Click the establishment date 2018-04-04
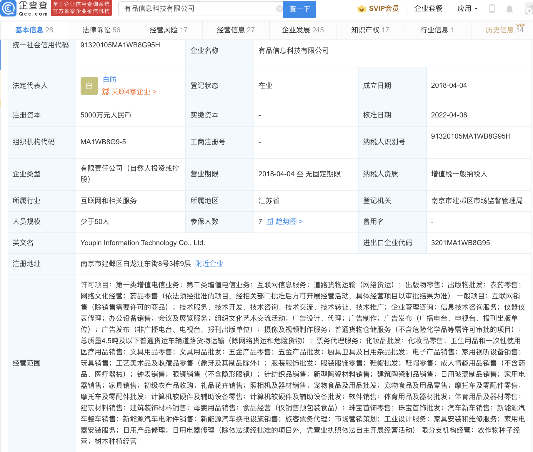The height and width of the screenshot is (452, 533). (449, 85)
